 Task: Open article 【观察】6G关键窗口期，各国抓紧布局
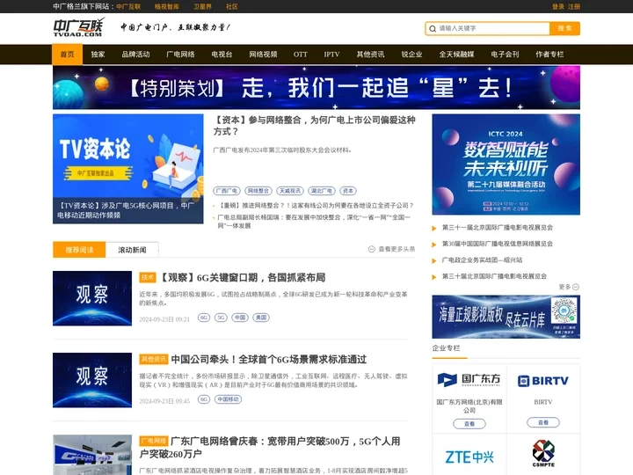[243, 278]
